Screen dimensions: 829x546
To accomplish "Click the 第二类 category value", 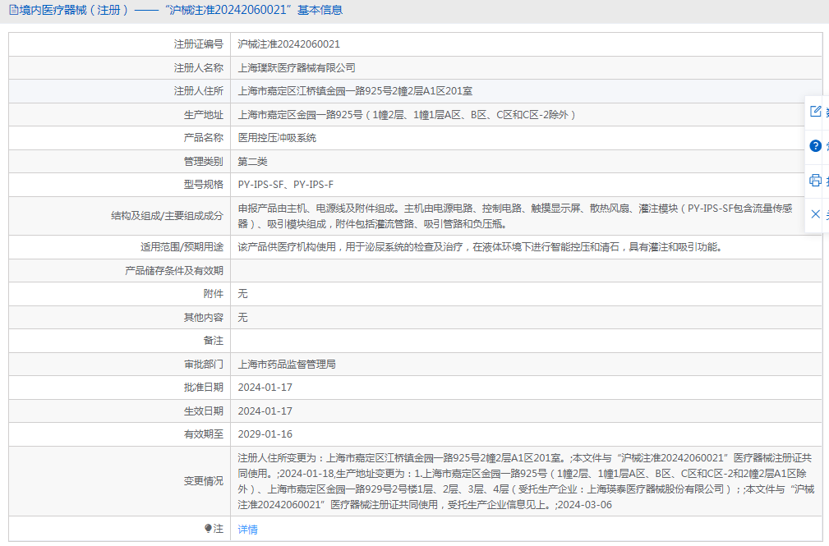I will coord(253,161).
